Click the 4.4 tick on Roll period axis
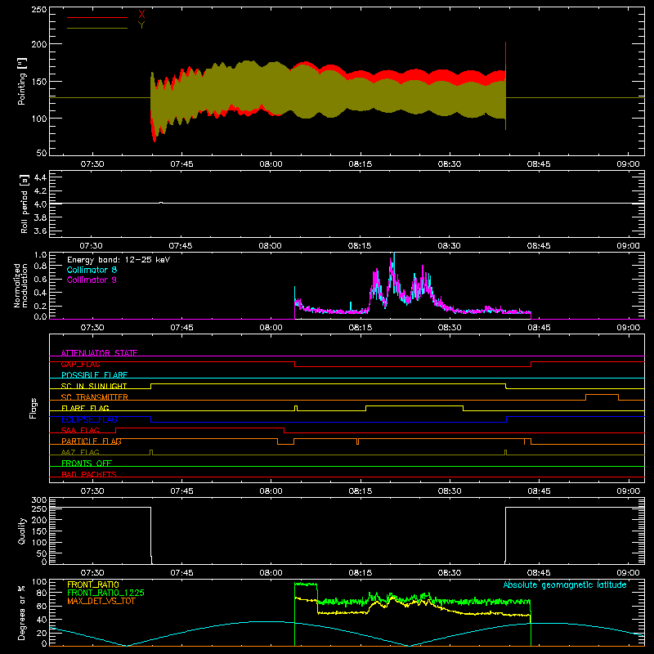The width and height of the screenshot is (654, 654). point(40,177)
